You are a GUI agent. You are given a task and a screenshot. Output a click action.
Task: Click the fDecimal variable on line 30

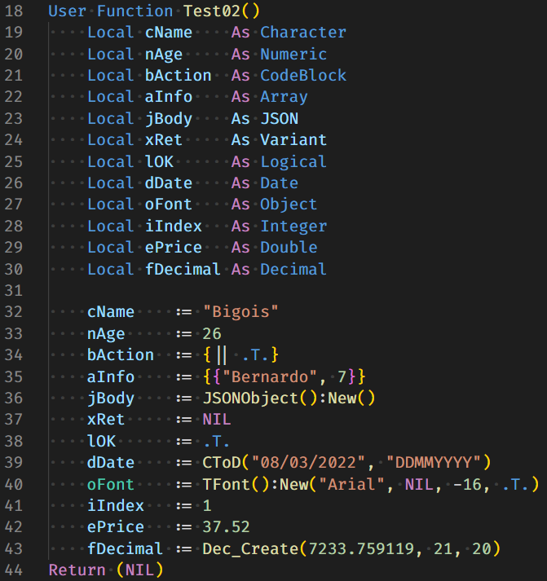point(183,269)
